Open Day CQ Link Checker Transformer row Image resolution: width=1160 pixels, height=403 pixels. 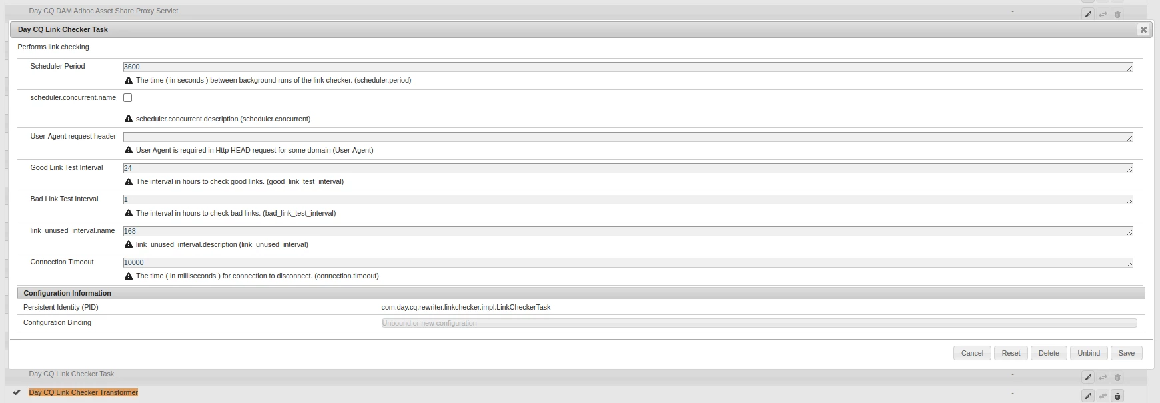coord(83,392)
